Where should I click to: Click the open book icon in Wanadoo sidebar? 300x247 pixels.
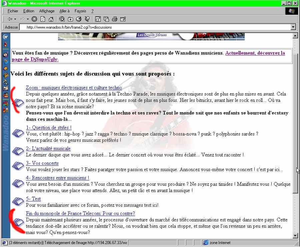coord(6,88)
